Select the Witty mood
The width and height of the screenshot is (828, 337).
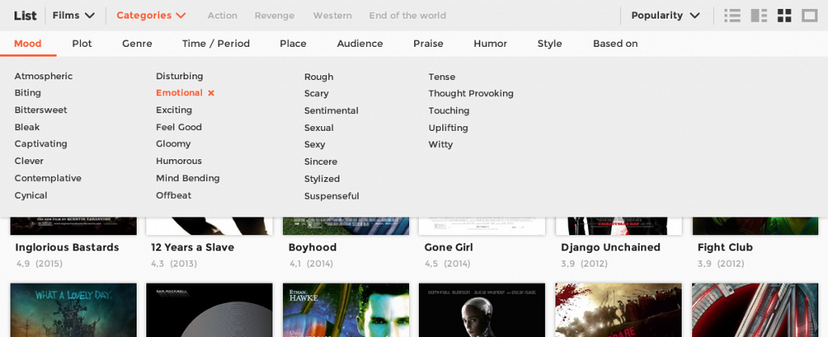pos(441,145)
